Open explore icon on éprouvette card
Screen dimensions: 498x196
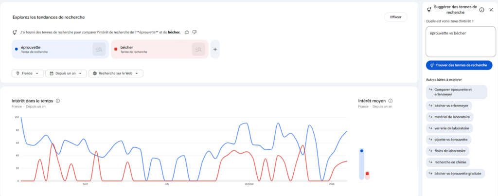click(99, 49)
